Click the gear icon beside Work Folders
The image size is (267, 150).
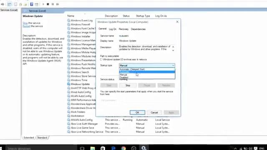68,112
